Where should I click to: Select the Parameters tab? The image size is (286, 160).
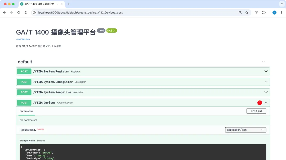tap(26, 111)
